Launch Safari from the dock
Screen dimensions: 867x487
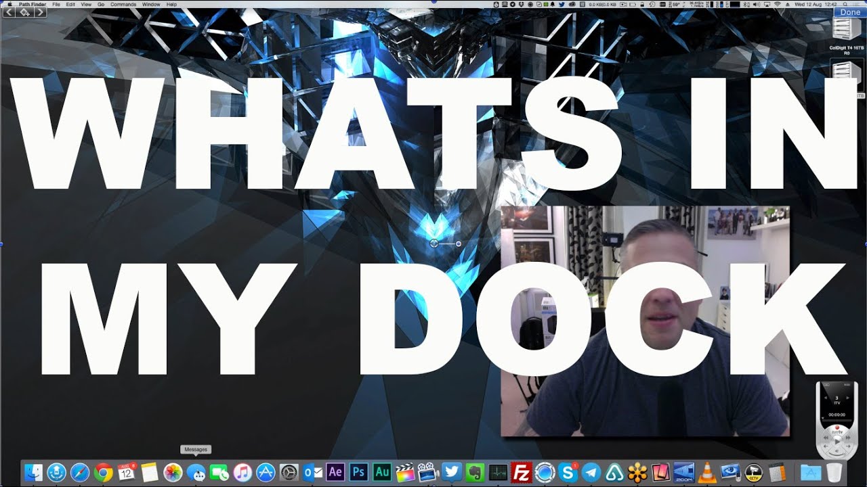tap(79, 472)
